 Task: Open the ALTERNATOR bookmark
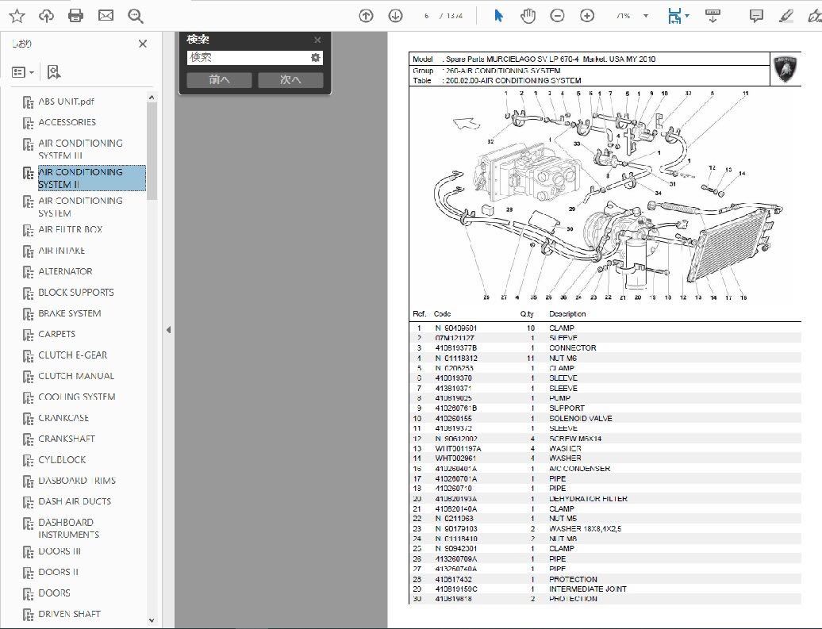(65, 271)
